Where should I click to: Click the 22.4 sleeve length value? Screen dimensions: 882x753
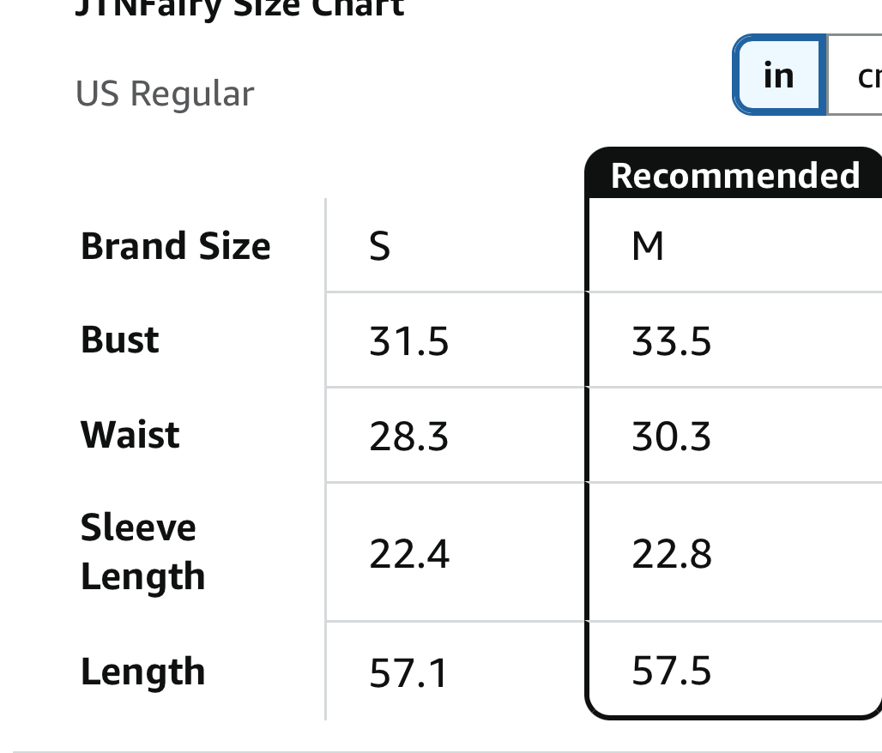tap(409, 554)
